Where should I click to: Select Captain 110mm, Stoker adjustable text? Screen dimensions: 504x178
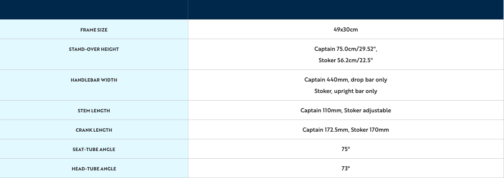click(x=345, y=110)
